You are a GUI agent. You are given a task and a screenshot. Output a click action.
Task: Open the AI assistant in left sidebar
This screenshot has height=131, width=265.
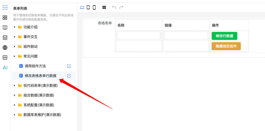(5, 67)
